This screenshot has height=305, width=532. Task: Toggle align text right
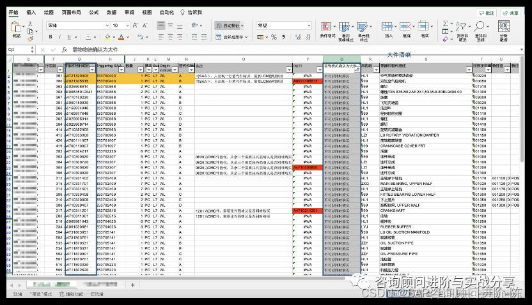pos(180,37)
